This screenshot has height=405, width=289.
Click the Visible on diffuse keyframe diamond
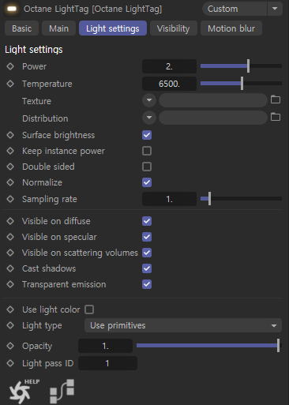(10, 221)
